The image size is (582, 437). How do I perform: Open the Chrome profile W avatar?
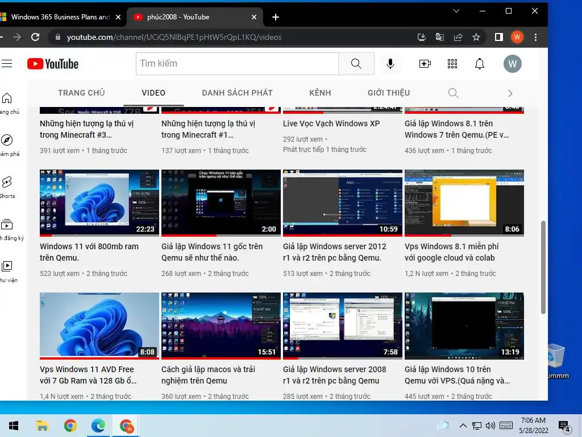point(517,37)
